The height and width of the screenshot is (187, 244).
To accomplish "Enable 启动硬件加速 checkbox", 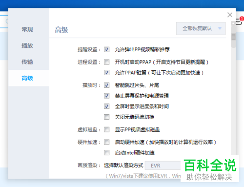I will click(107, 142).
